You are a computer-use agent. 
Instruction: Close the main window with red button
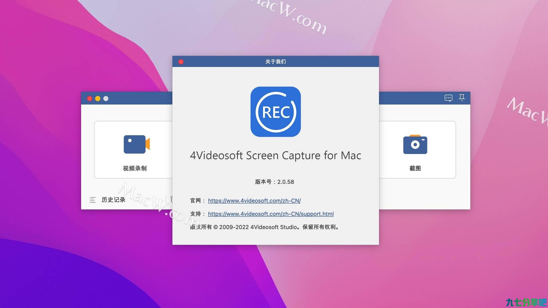(x=90, y=98)
